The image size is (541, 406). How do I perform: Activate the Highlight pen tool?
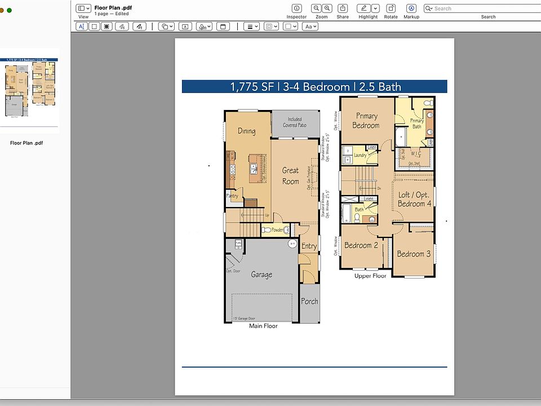pos(363,8)
